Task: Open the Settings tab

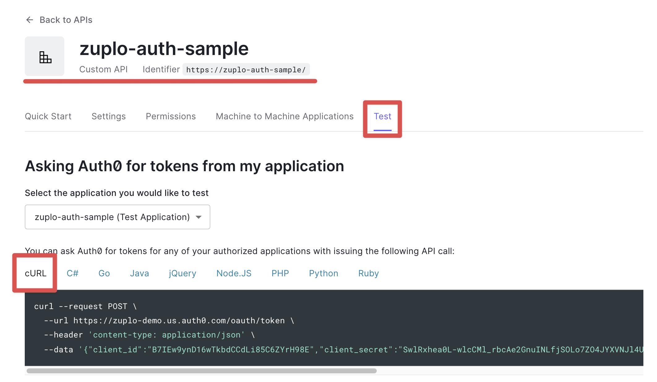Action: pyautogui.click(x=109, y=116)
